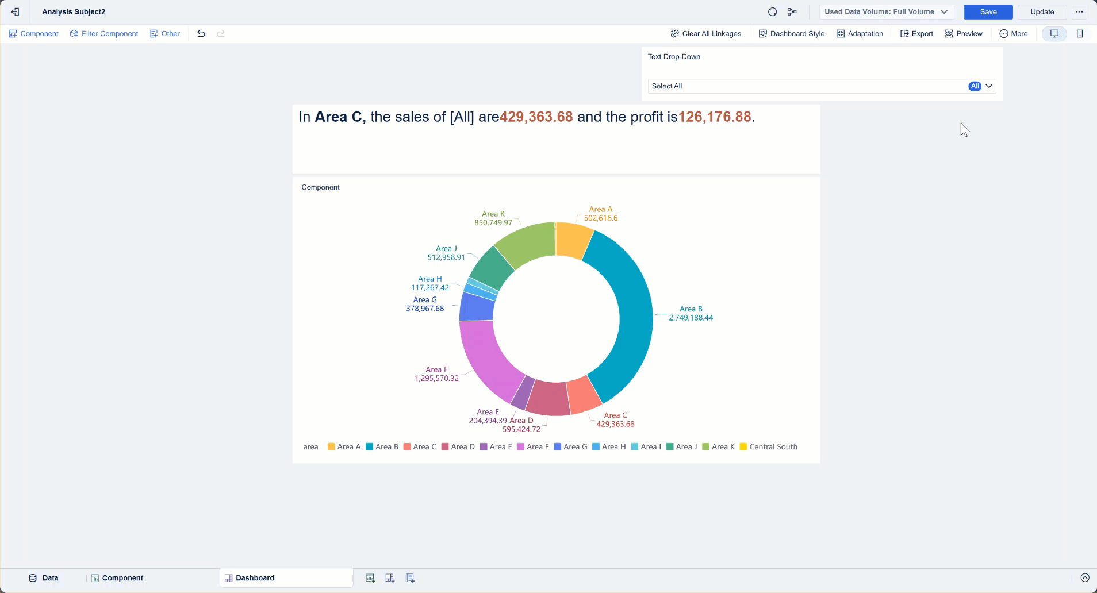Viewport: 1097px width, 593px height.
Task: Switch to mobile layout view icon
Action: [1080, 33]
